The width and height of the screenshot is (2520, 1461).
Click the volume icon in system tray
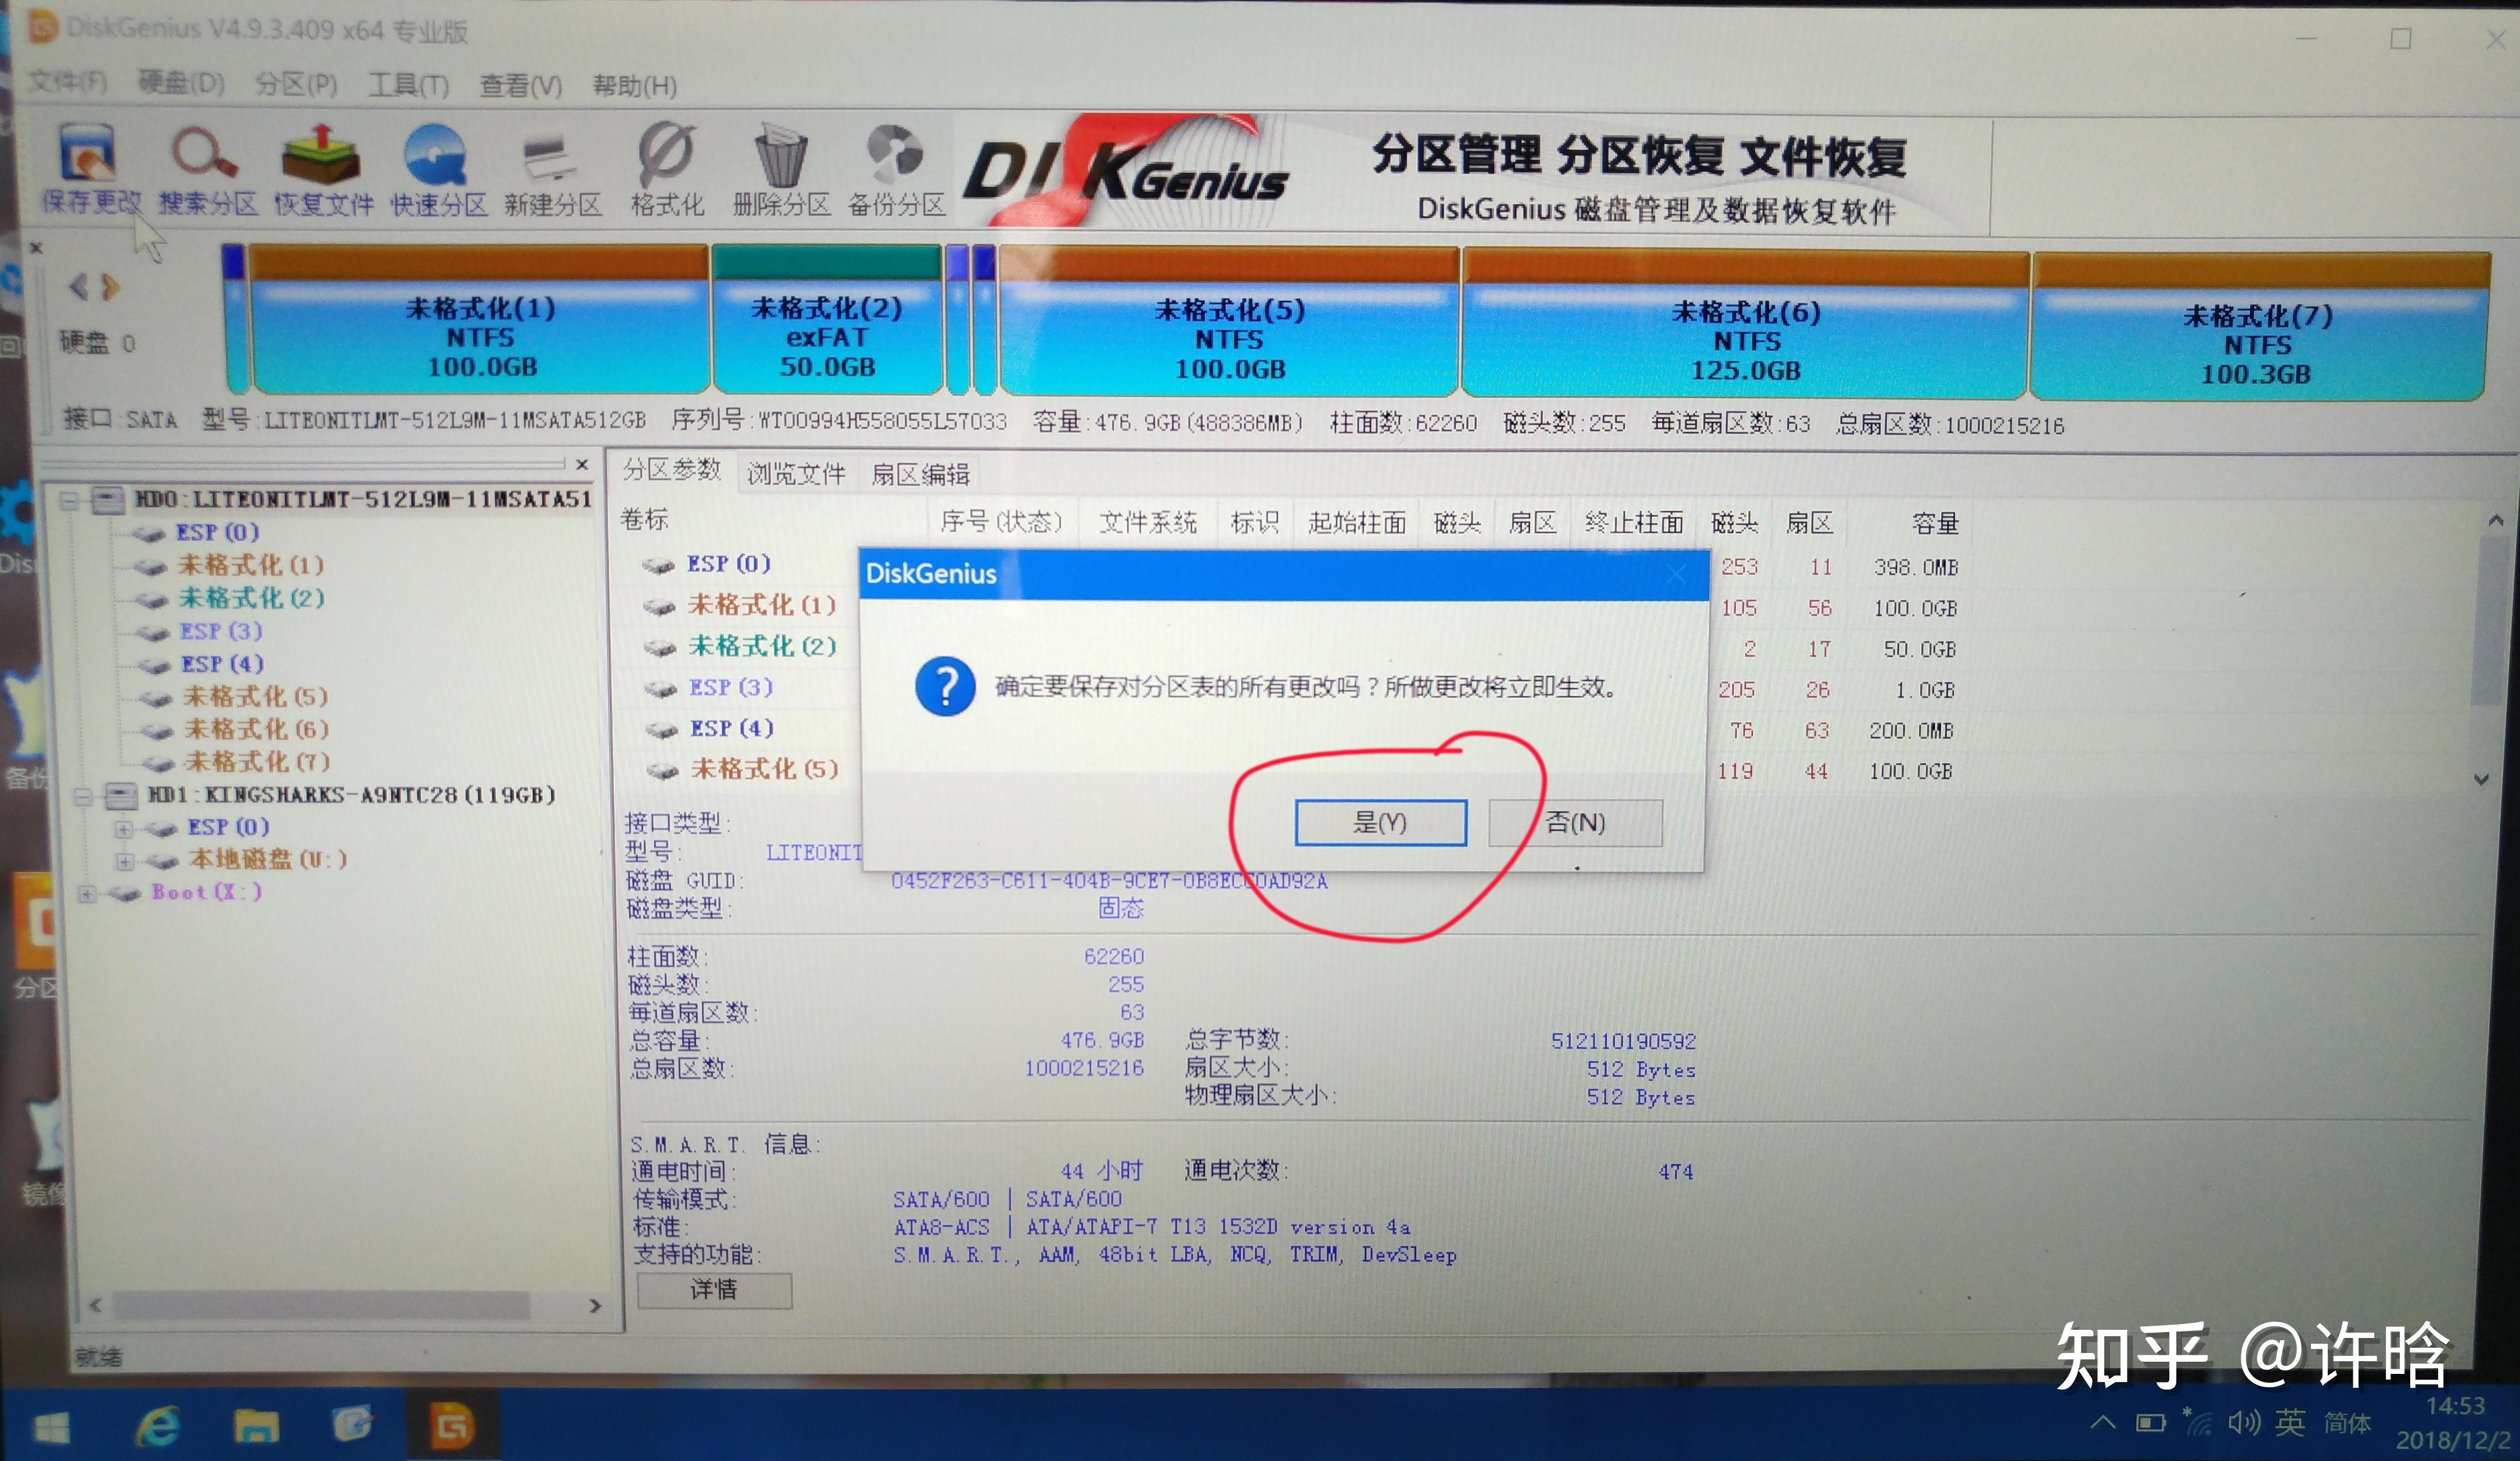tap(2243, 1423)
